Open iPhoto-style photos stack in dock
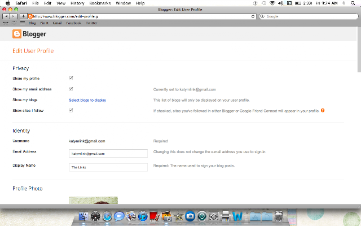The image size is (361, 226). [131, 216]
